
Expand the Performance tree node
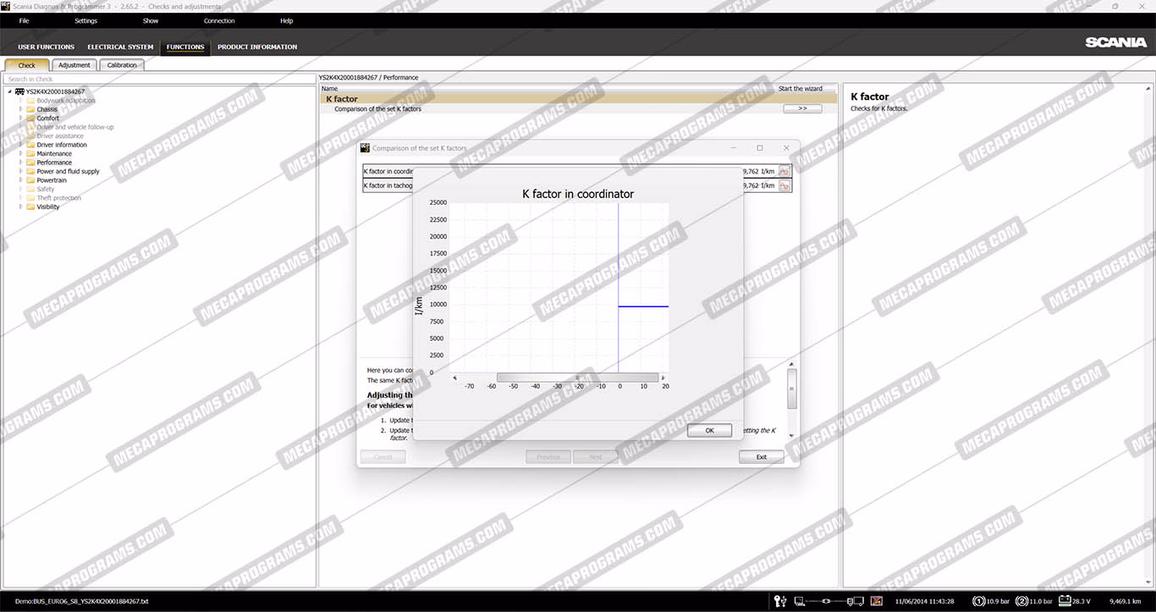(x=21, y=163)
